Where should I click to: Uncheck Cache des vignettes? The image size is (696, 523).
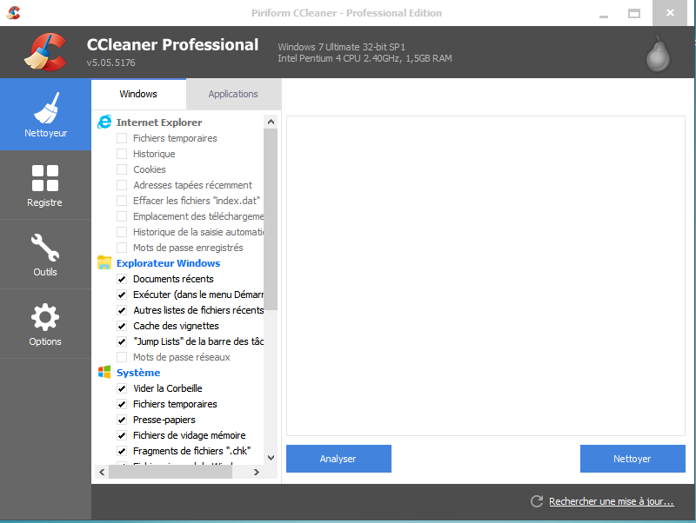(122, 326)
